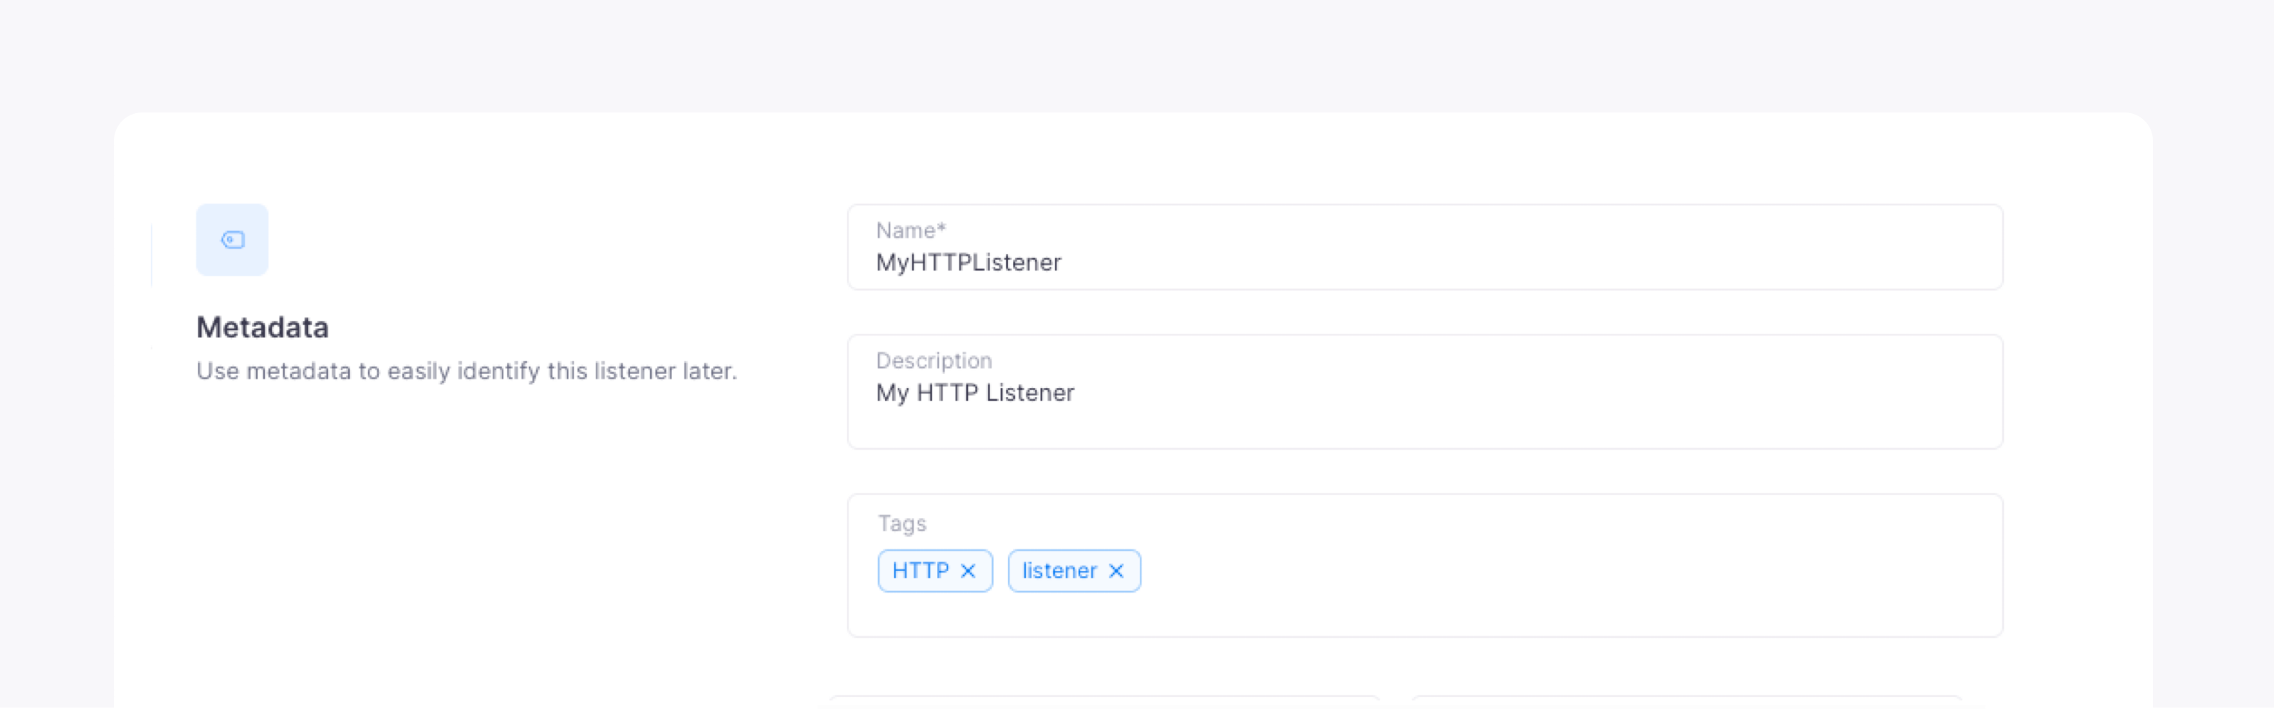Image resolution: width=2274 pixels, height=709 pixels.
Task: Click the Name* field label
Action: tap(910, 231)
